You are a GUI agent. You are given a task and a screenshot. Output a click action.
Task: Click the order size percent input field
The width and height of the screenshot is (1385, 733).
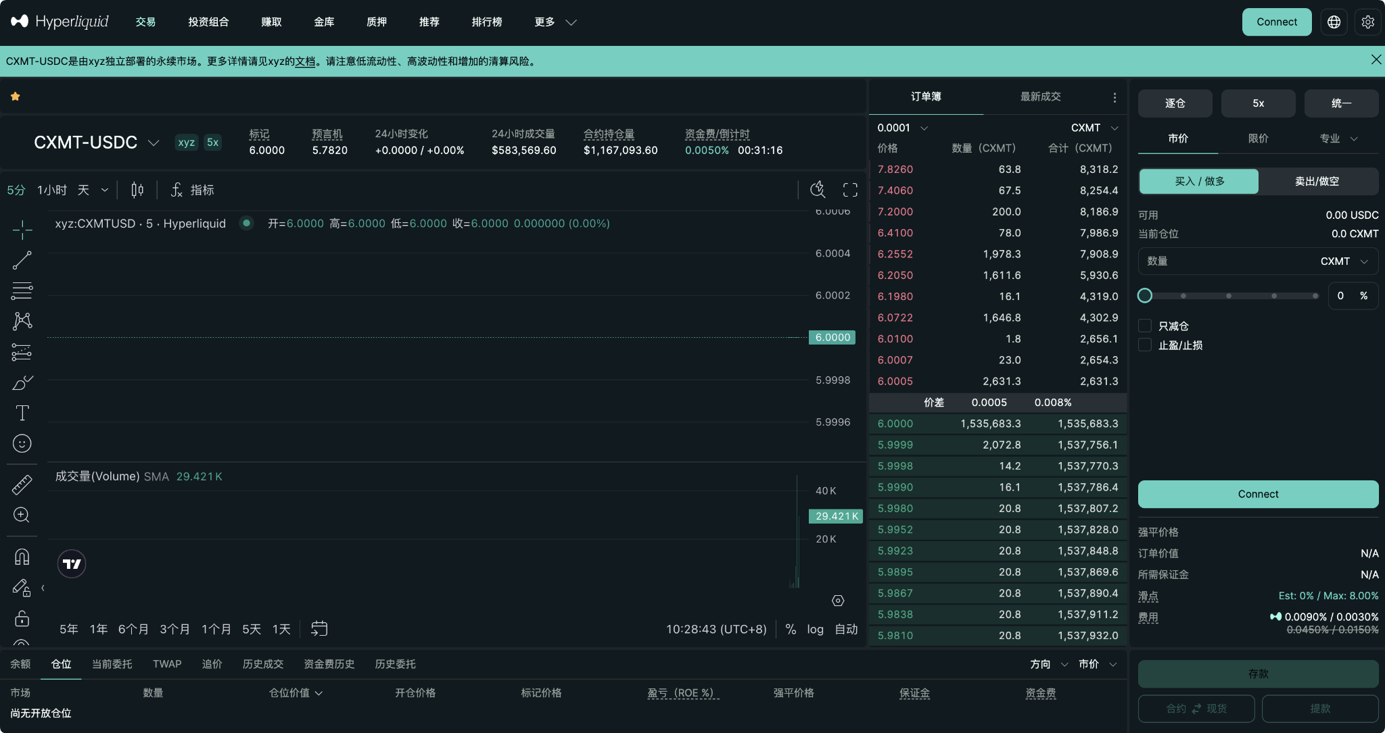(x=1353, y=296)
